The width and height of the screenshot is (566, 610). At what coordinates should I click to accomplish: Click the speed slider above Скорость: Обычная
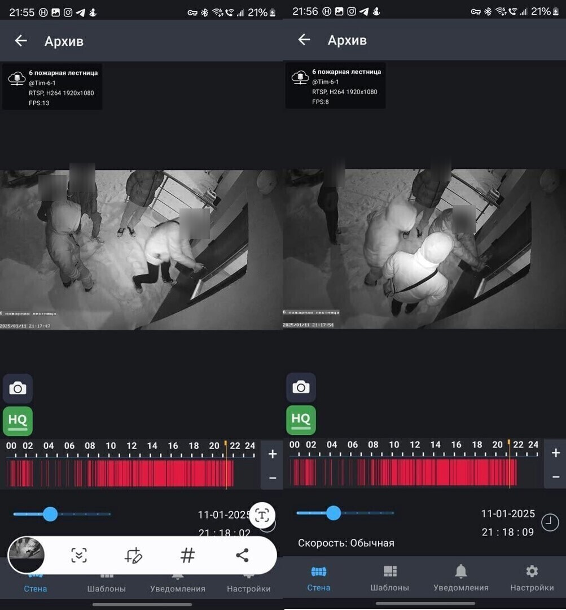coord(334,513)
